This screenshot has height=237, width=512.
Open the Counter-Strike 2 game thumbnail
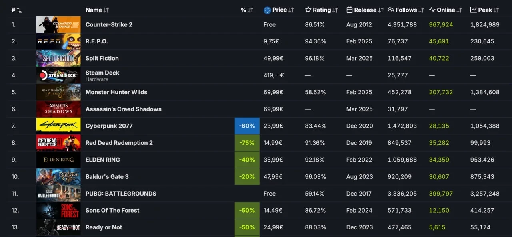coord(58,25)
